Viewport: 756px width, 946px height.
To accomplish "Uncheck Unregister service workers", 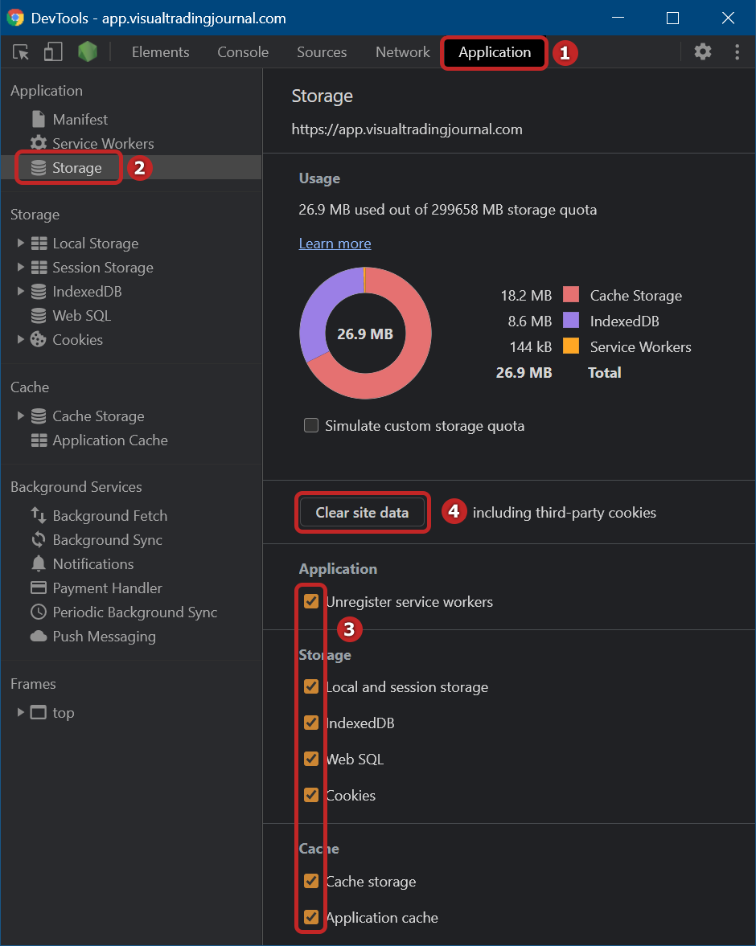I will (x=311, y=601).
